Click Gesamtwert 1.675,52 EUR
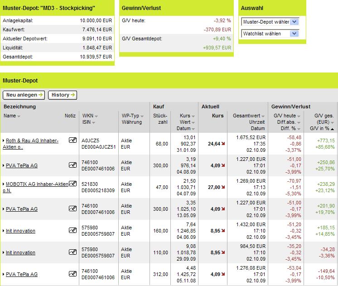The height and width of the screenshot is (286, 338). (x=251, y=137)
